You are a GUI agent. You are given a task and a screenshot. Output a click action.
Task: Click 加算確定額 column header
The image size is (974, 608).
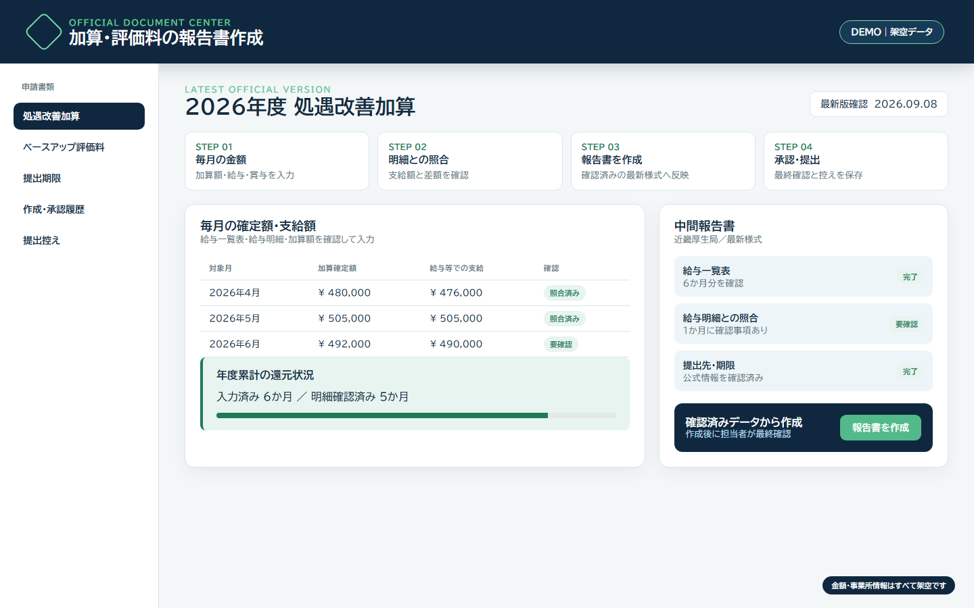click(337, 268)
